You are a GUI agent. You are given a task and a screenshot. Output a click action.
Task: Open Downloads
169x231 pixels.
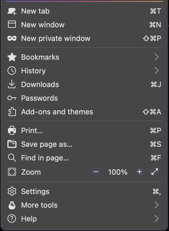(40, 84)
